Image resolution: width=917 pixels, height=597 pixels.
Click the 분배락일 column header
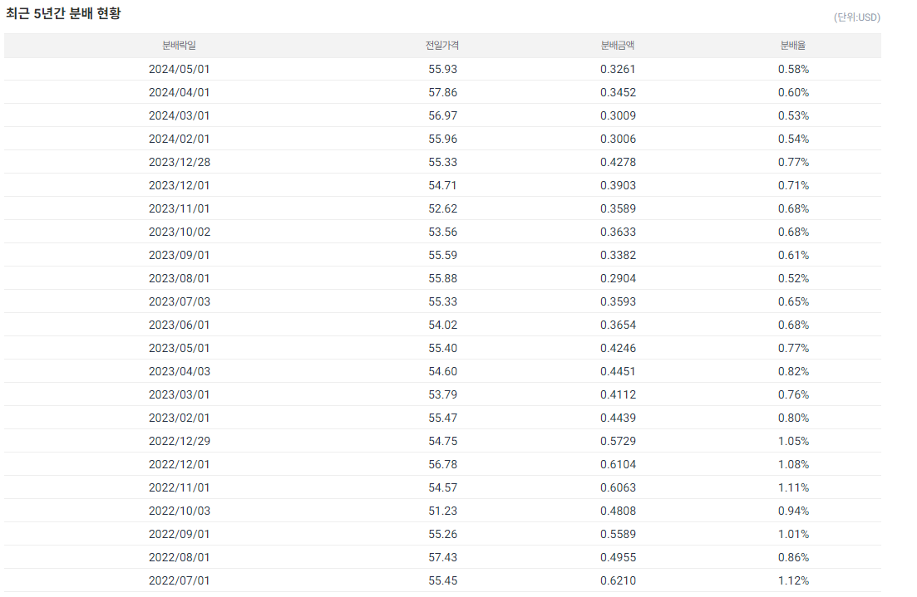pos(179,45)
